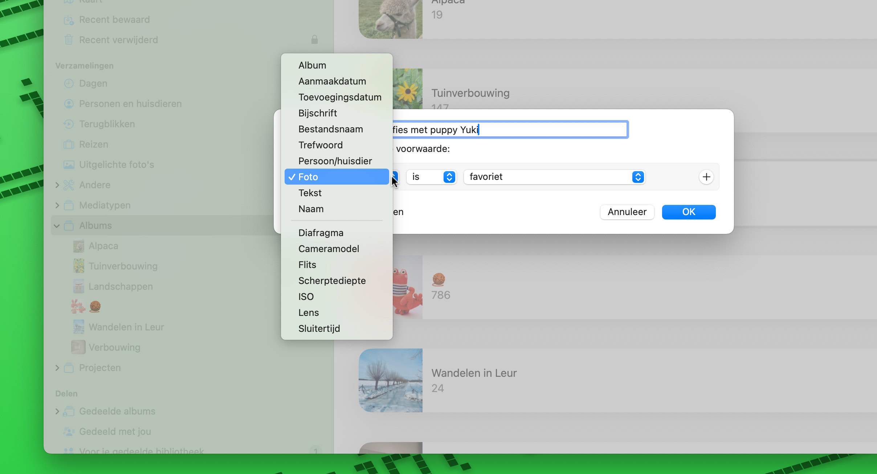The width and height of the screenshot is (877, 474).
Task: Click the smart album name field
Action: tap(510, 130)
